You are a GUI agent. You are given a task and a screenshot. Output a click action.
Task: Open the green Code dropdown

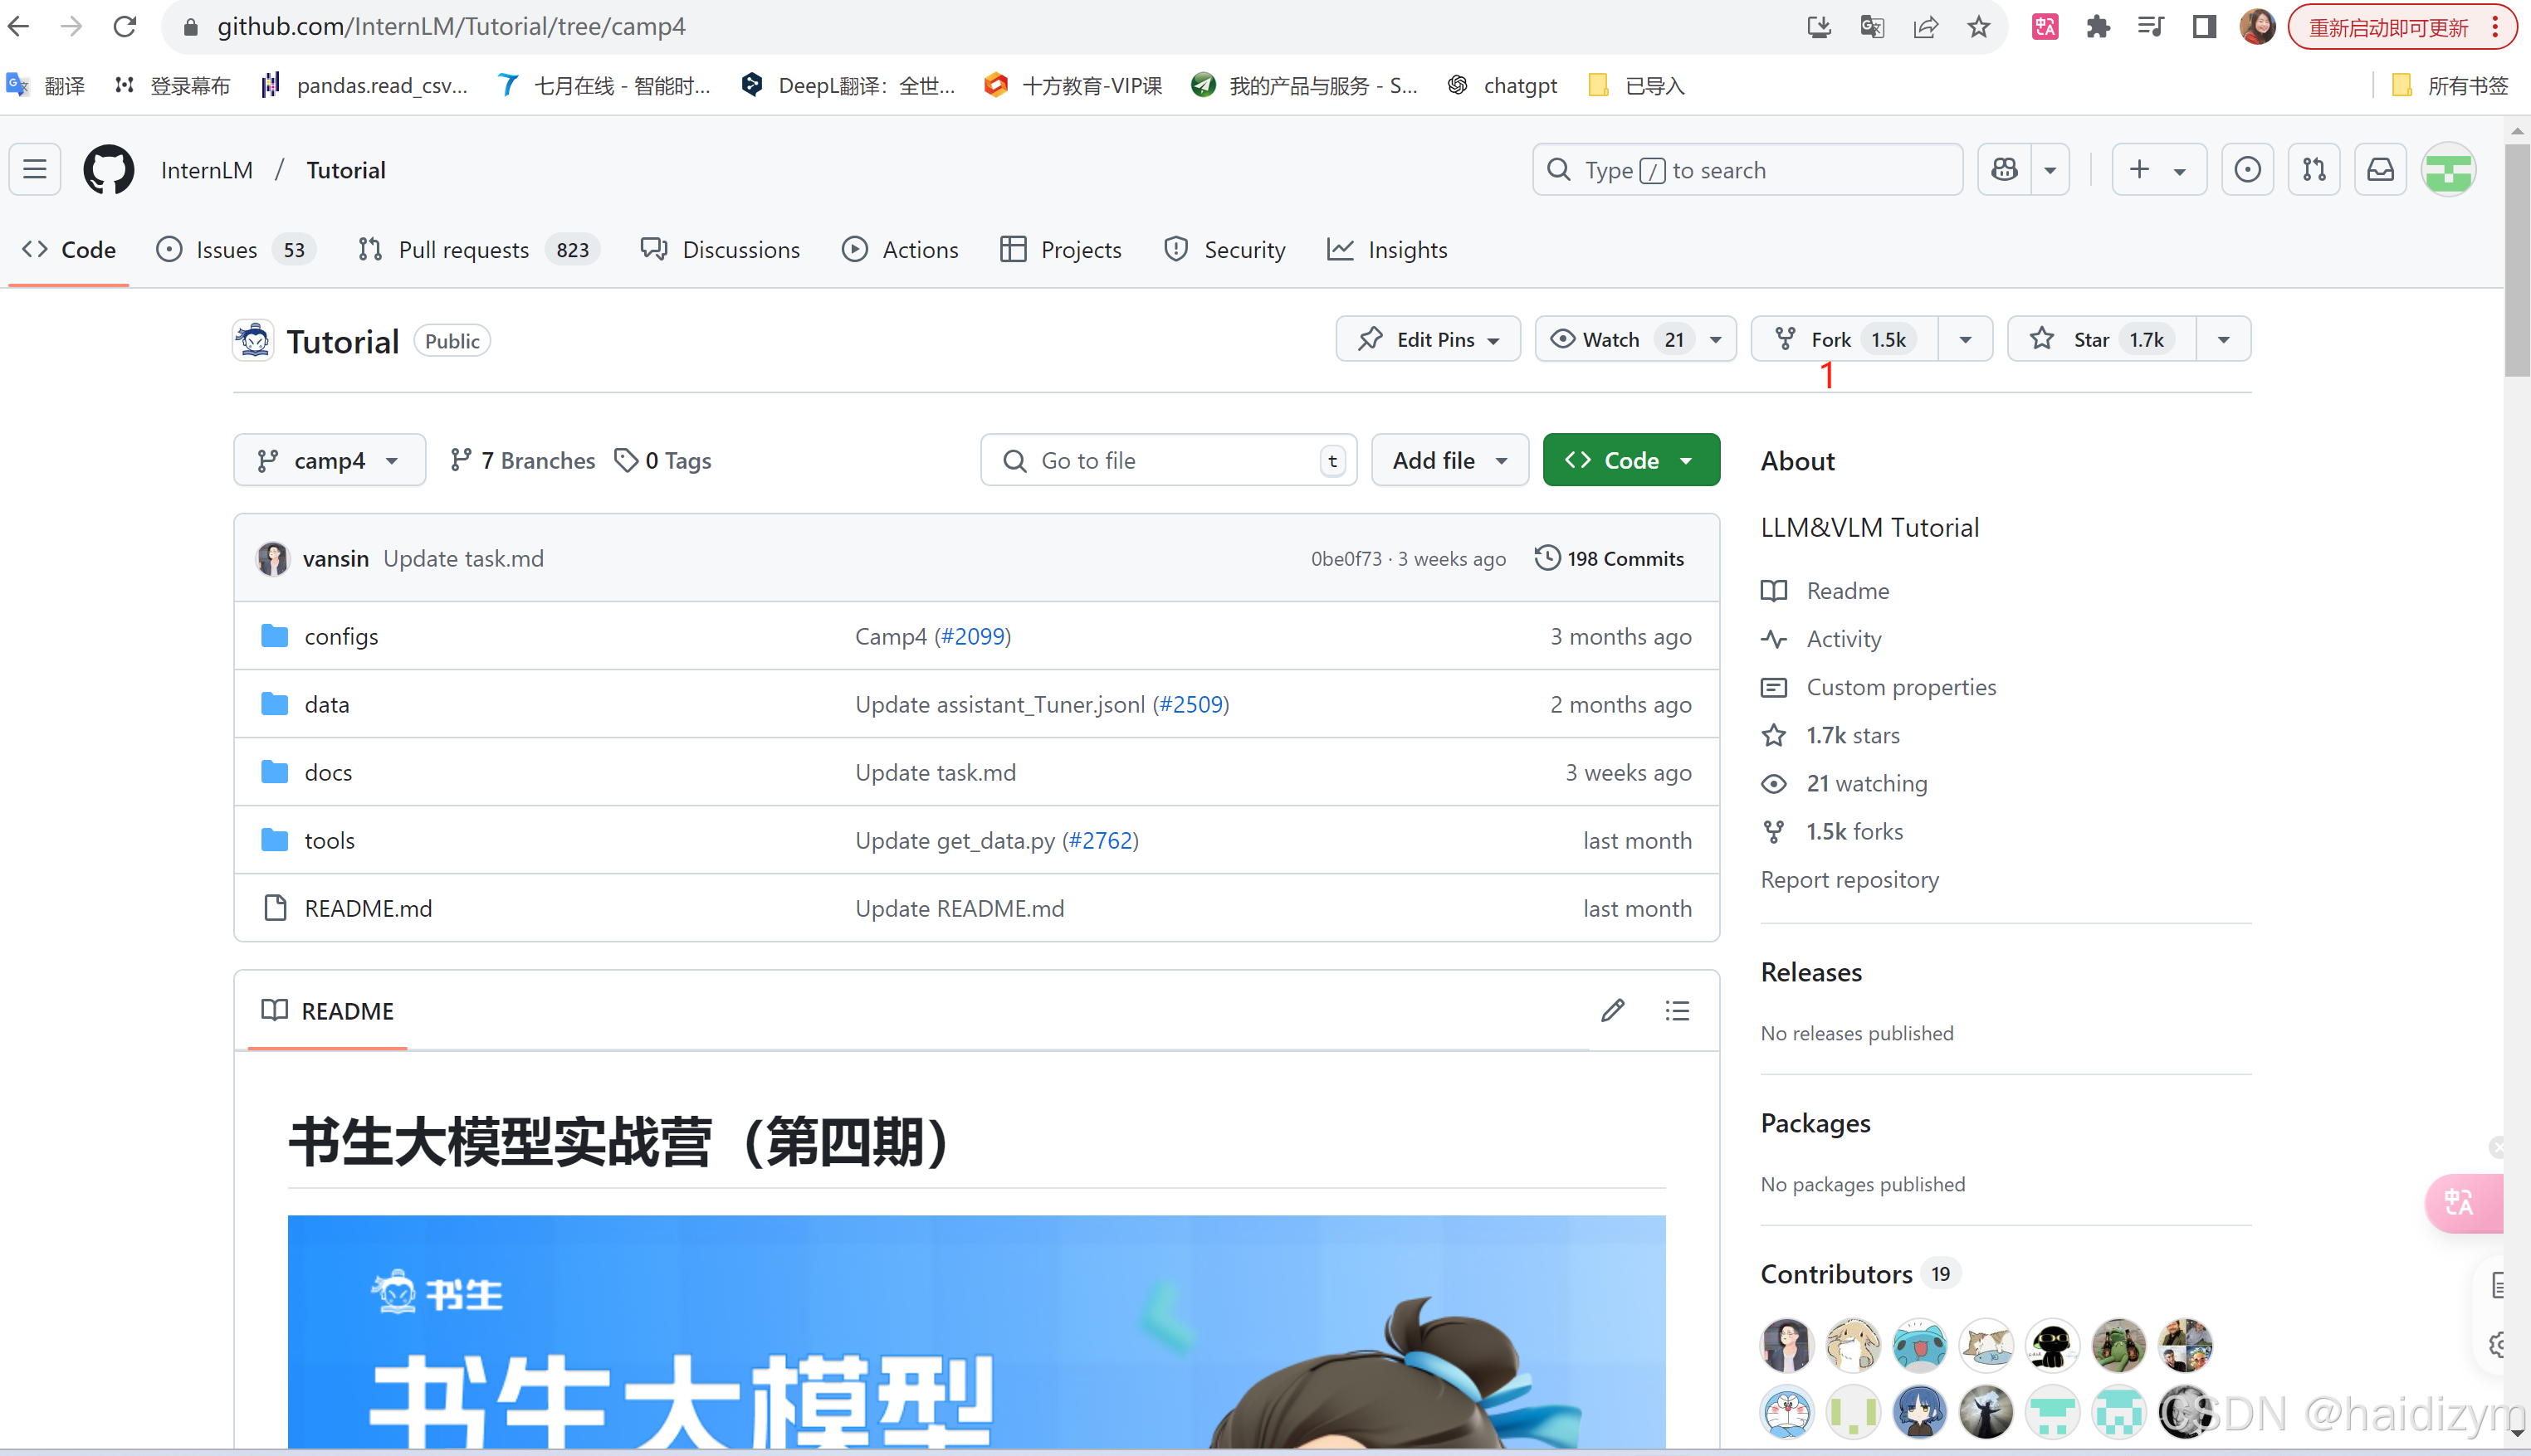(1630, 460)
